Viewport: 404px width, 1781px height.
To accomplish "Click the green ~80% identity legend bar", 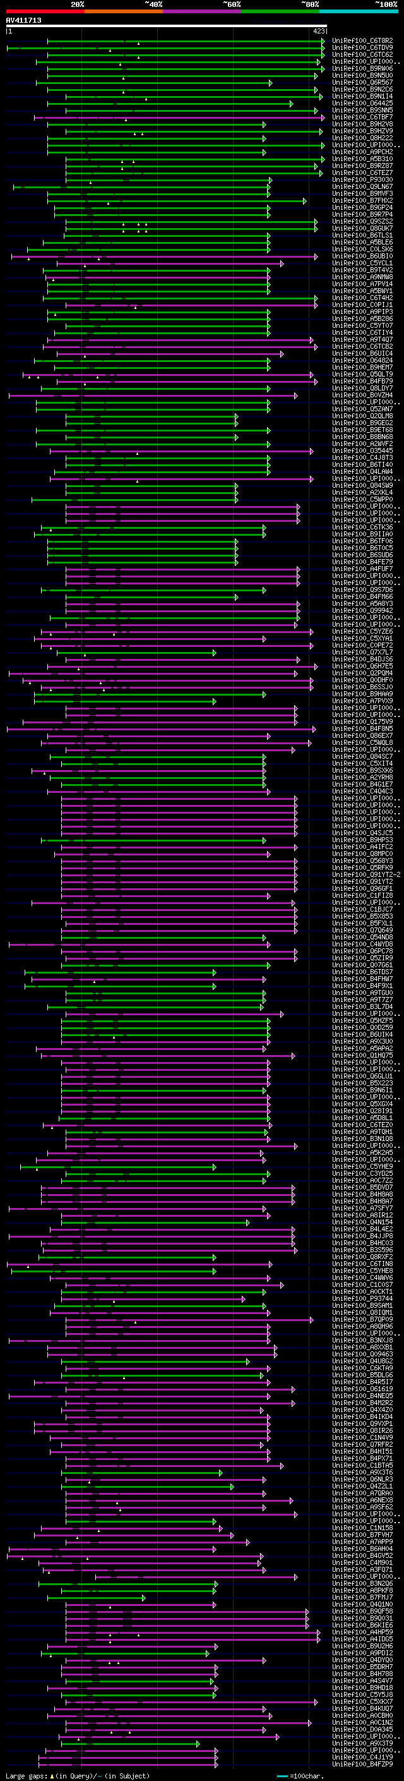I will click(280, 11).
